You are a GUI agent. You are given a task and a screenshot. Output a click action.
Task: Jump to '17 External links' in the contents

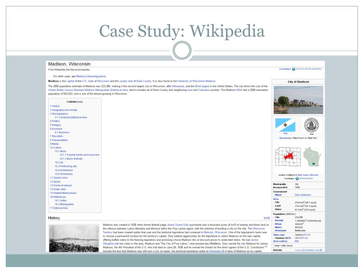click(x=59, y=208)
